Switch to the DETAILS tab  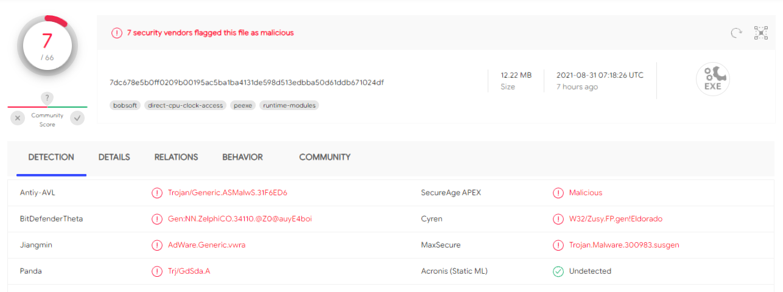pyautogui.click(x=114, y=157)
